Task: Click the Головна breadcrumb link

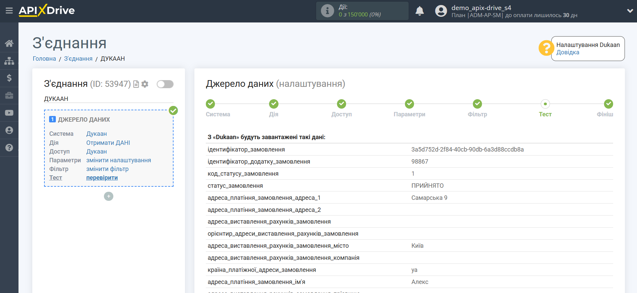Action: [44, 59]
